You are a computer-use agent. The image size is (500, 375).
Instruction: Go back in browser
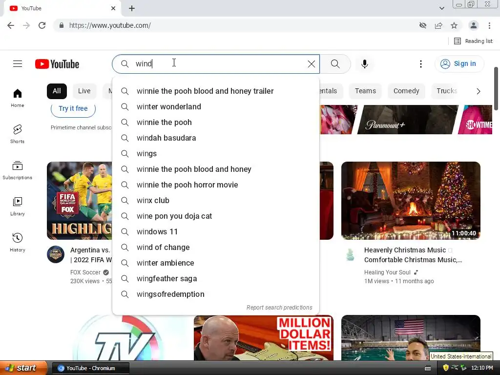[11, 25]
